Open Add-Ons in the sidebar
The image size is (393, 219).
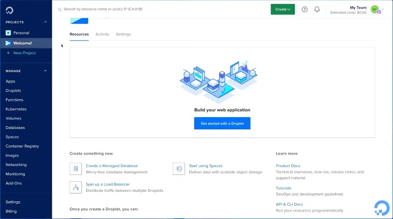click(x=14, y=183)
